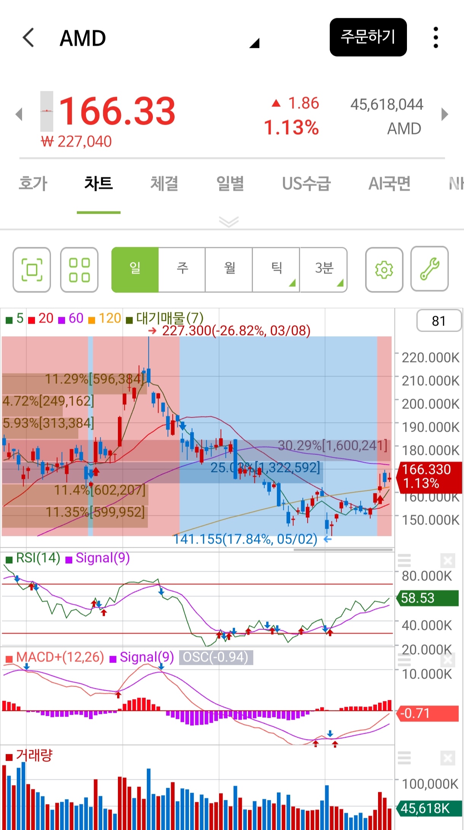This screenshot has height=830, width=464.
Task: Open the three-dot more options menu
Action: coord(436,38)
